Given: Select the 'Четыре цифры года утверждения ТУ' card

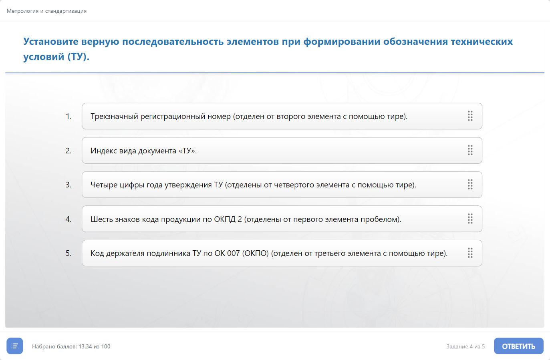Looking at the screenshot, I should point(253,185).
